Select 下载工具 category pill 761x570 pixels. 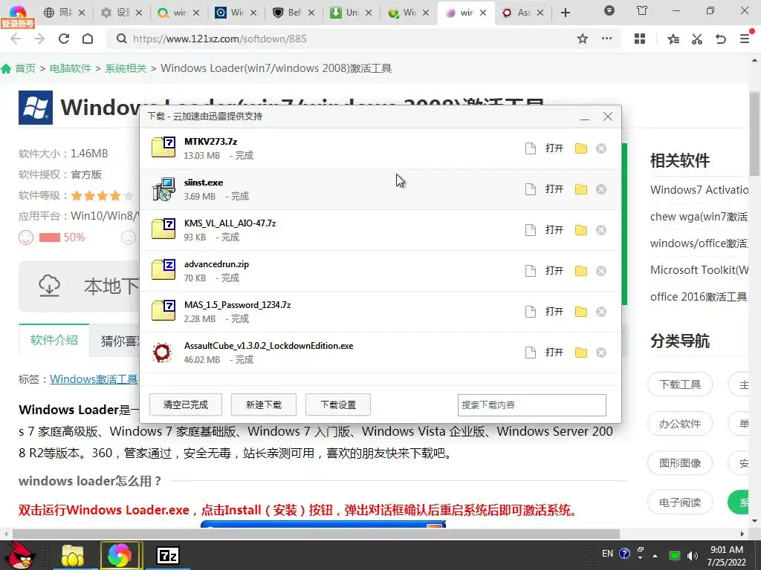(680, 385)
